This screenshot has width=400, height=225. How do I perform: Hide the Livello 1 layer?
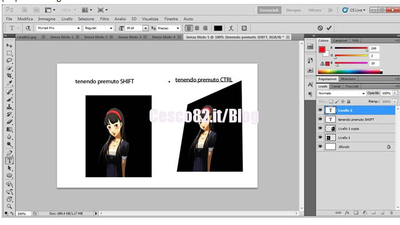coord(320,138)
